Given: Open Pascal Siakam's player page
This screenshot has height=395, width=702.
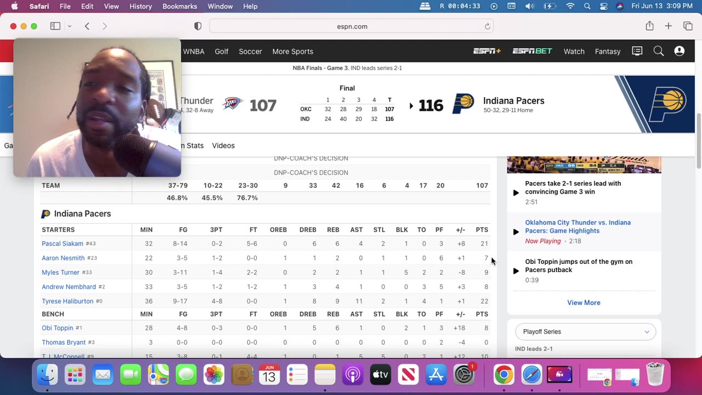Looking at the screenshot, I should pyautogui.click(x=63, y=244).
